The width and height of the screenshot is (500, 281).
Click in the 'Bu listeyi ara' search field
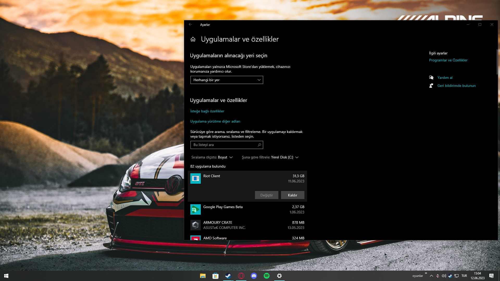224,145
